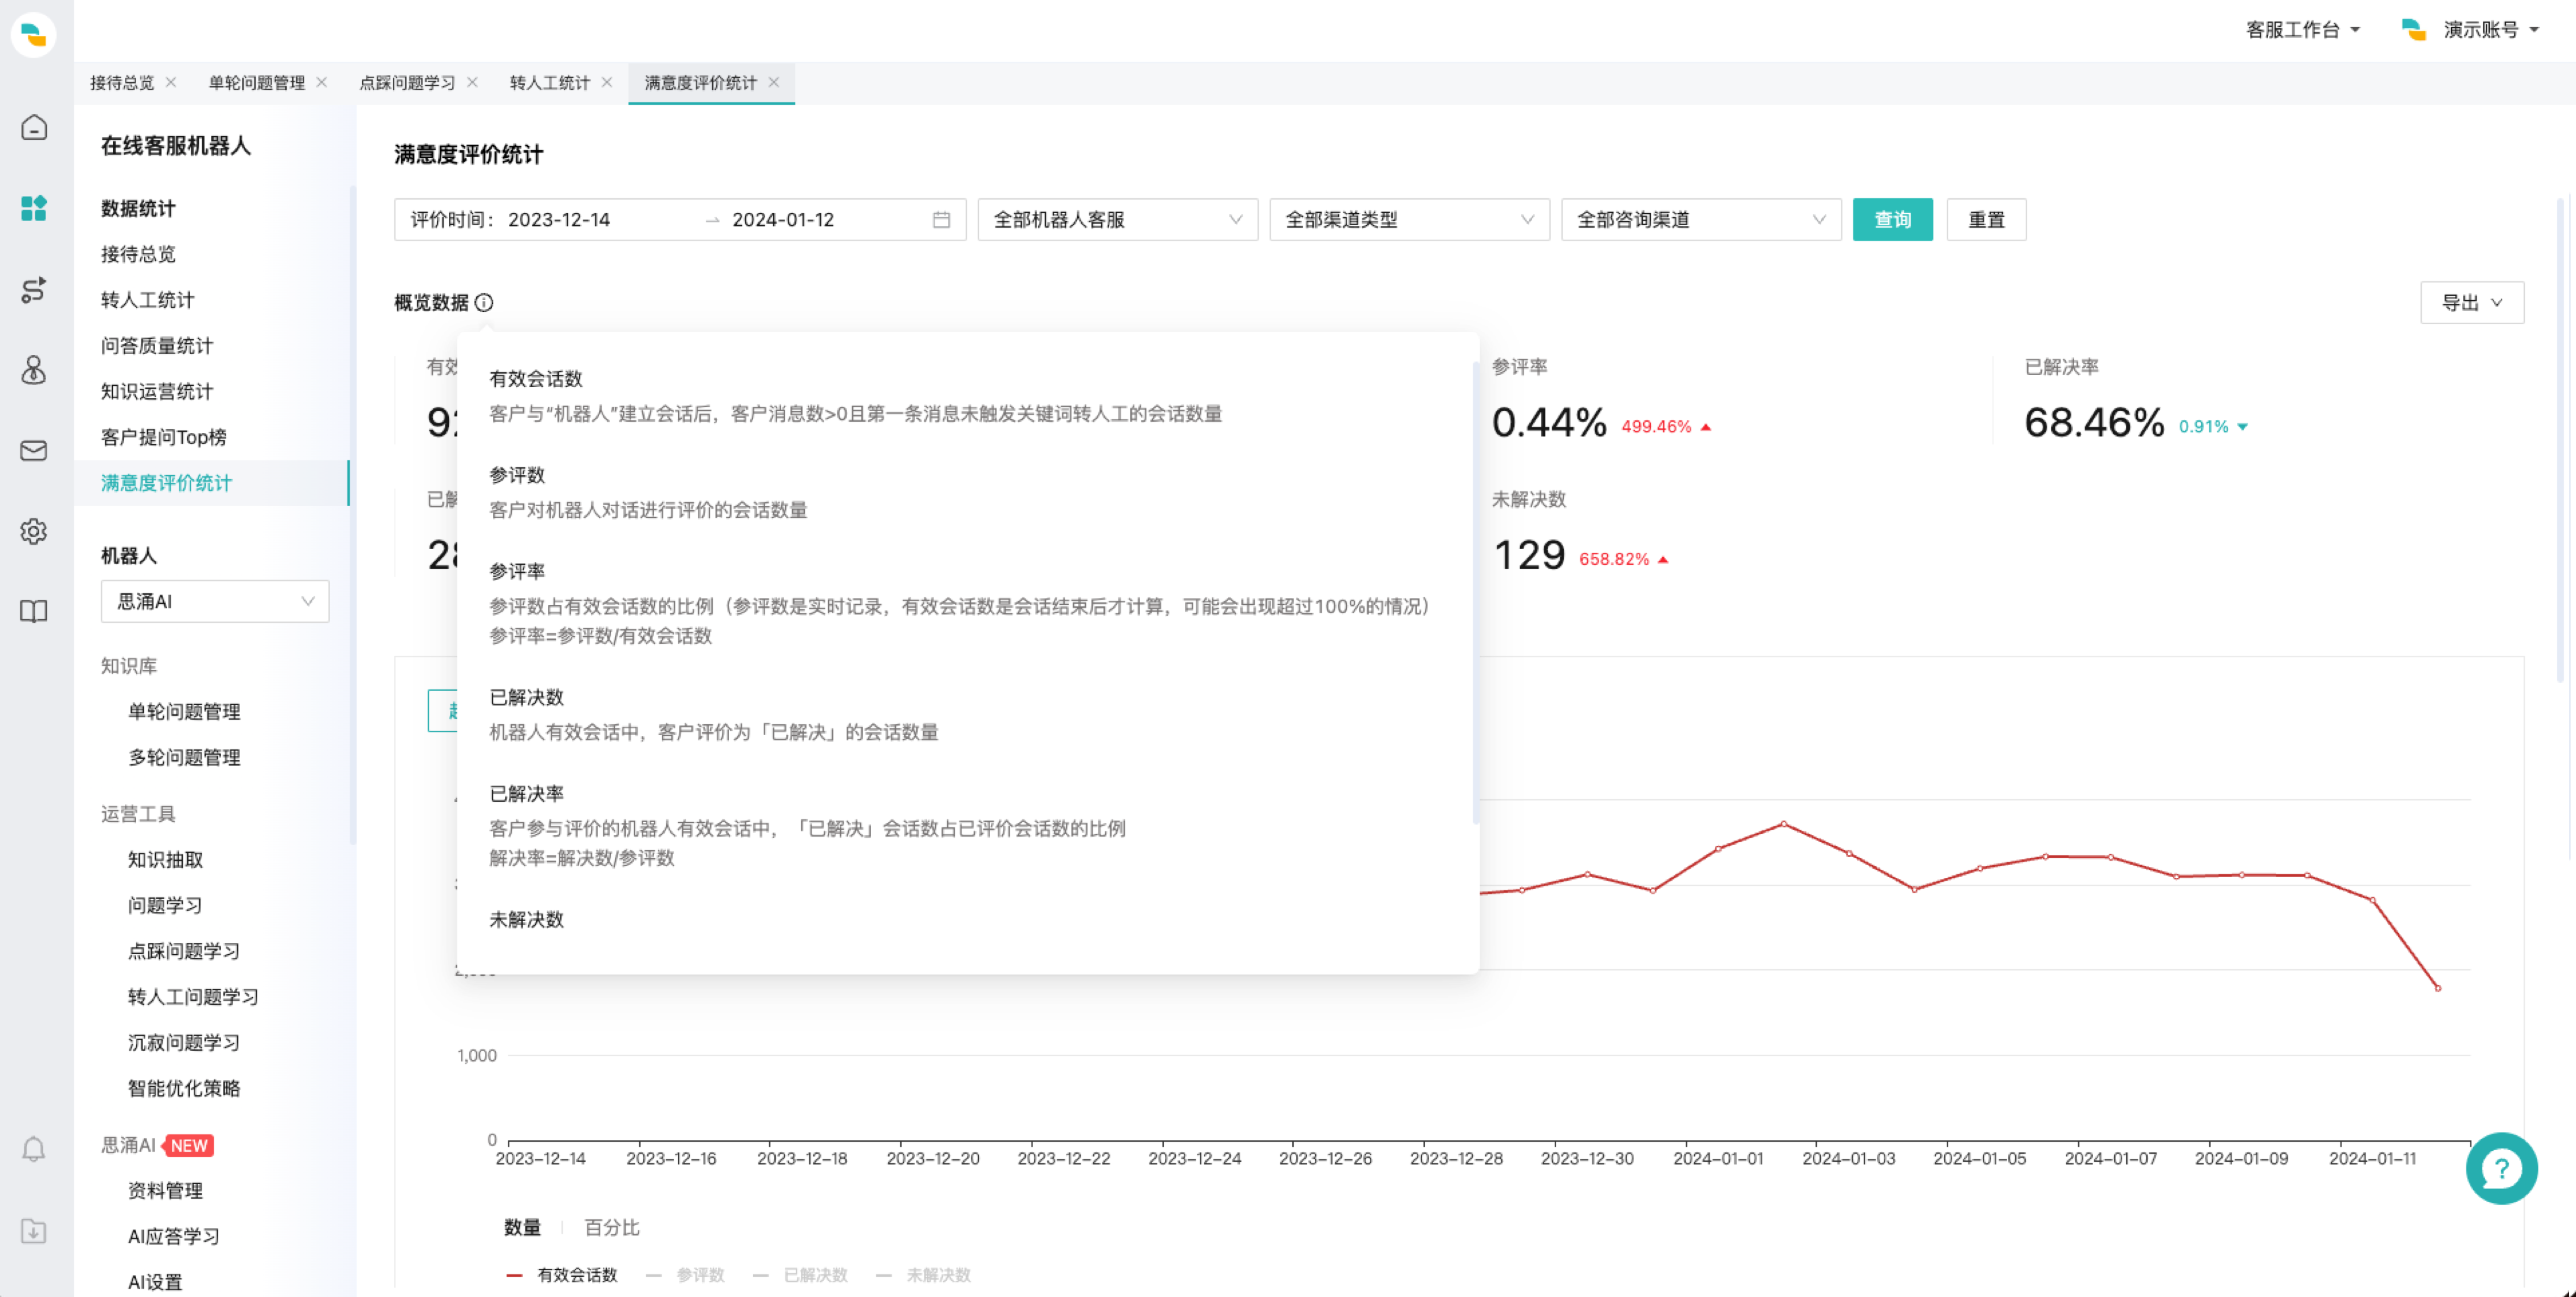Image resolution: width=2576 pixels, height=1297 pixels.
Task: Click the 已解决率 value 68.46%
Action: coord(2094,422)
